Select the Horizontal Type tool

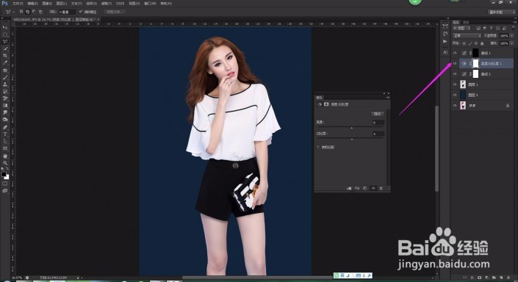click(x=5, y=134)
